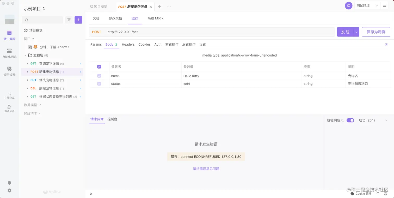394x198 pixels.
Task: Uncheck the status parameter checkbox
Action: [x=99, y=83]
